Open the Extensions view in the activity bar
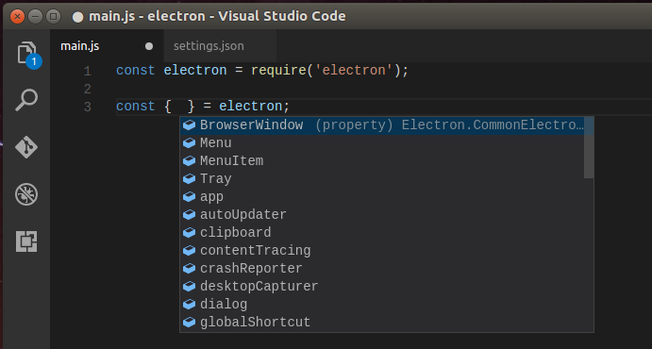This screenshot has height=349, width=652. tap(26, 241)
